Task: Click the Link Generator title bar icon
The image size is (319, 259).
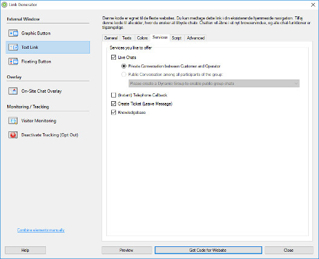Action: coord(4,4)
